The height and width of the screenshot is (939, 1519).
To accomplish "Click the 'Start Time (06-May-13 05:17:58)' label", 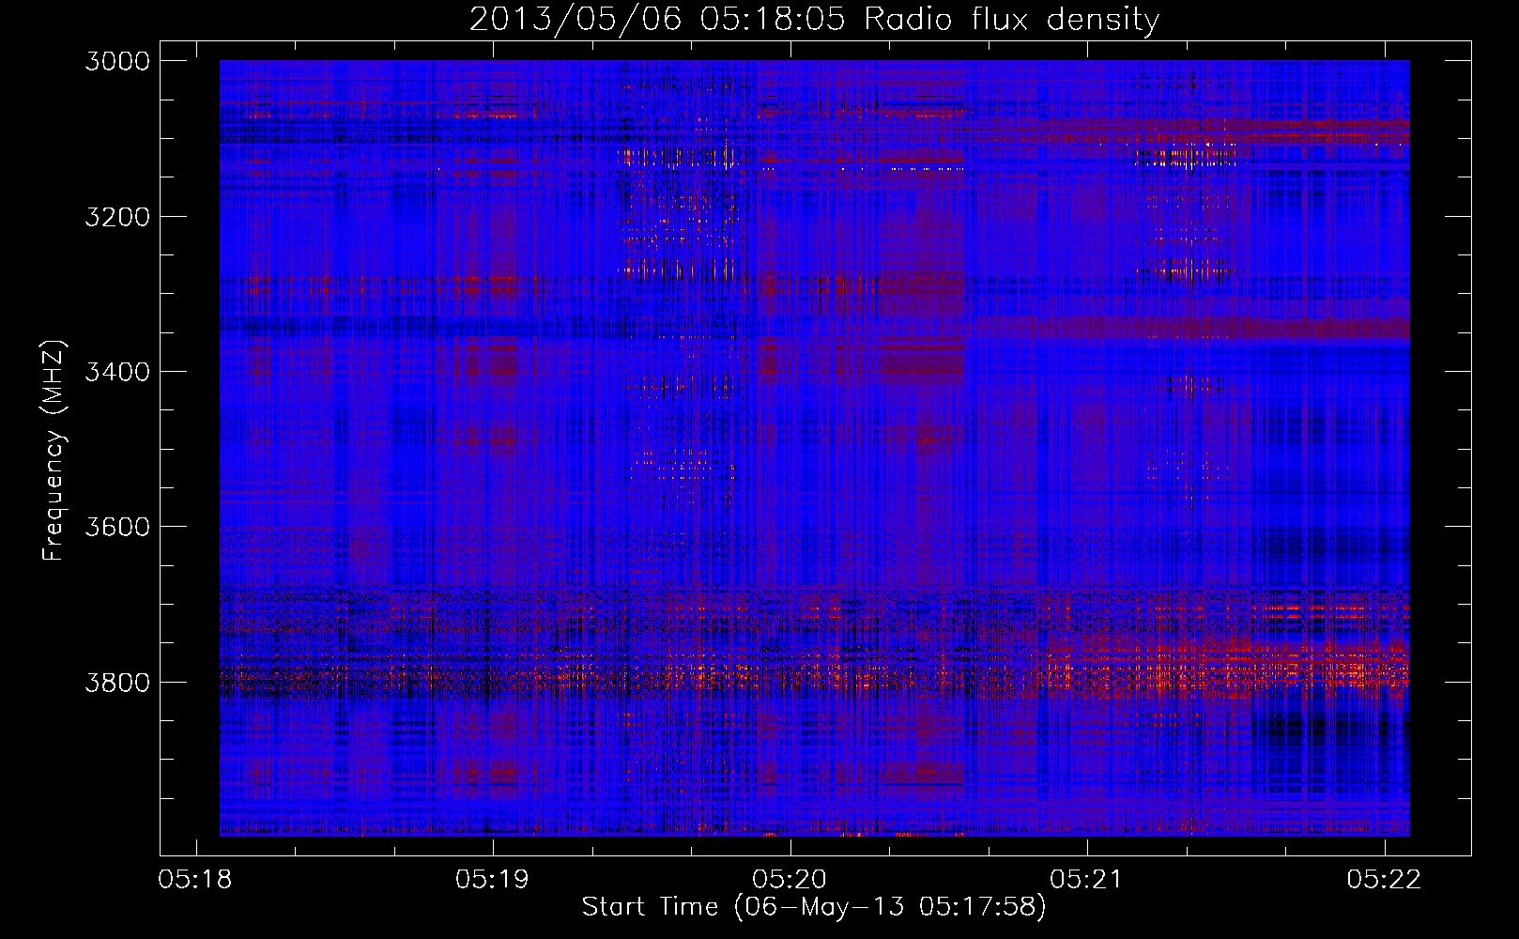I will pyautogui.click(x=814, y=907).
